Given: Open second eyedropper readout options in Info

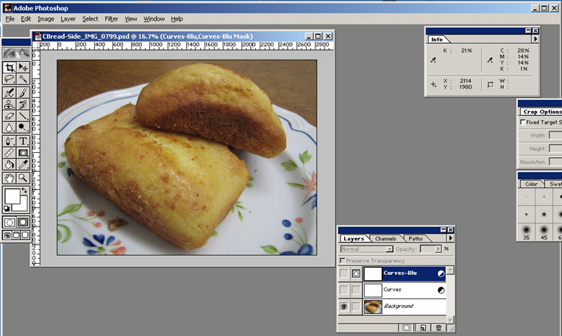Looking at the screenshot, I should 490,60.
